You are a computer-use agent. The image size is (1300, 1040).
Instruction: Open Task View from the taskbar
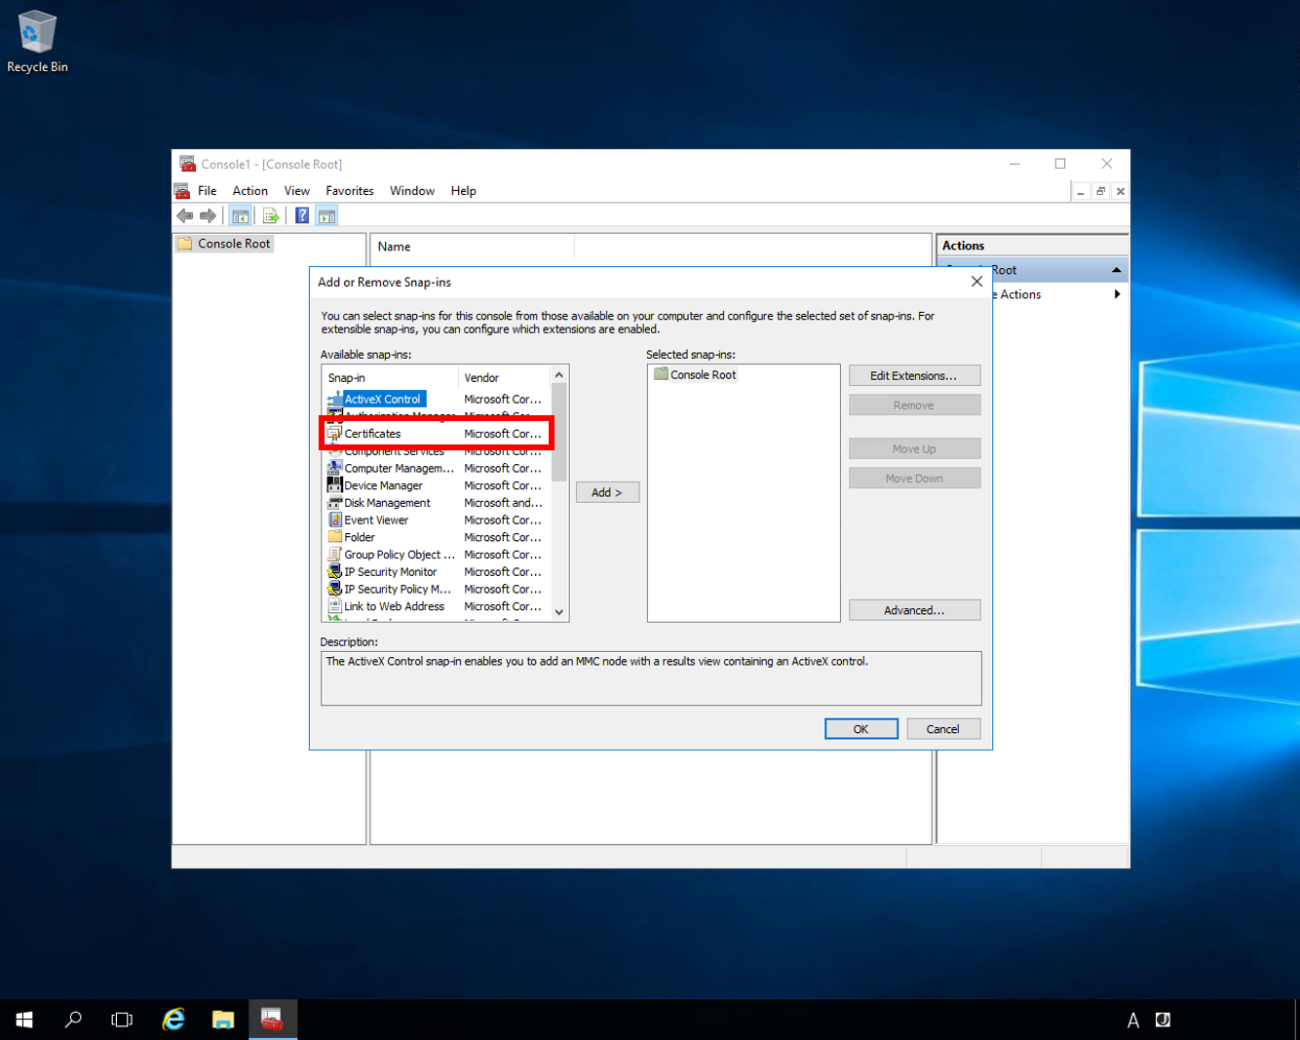pos(122,1020)
